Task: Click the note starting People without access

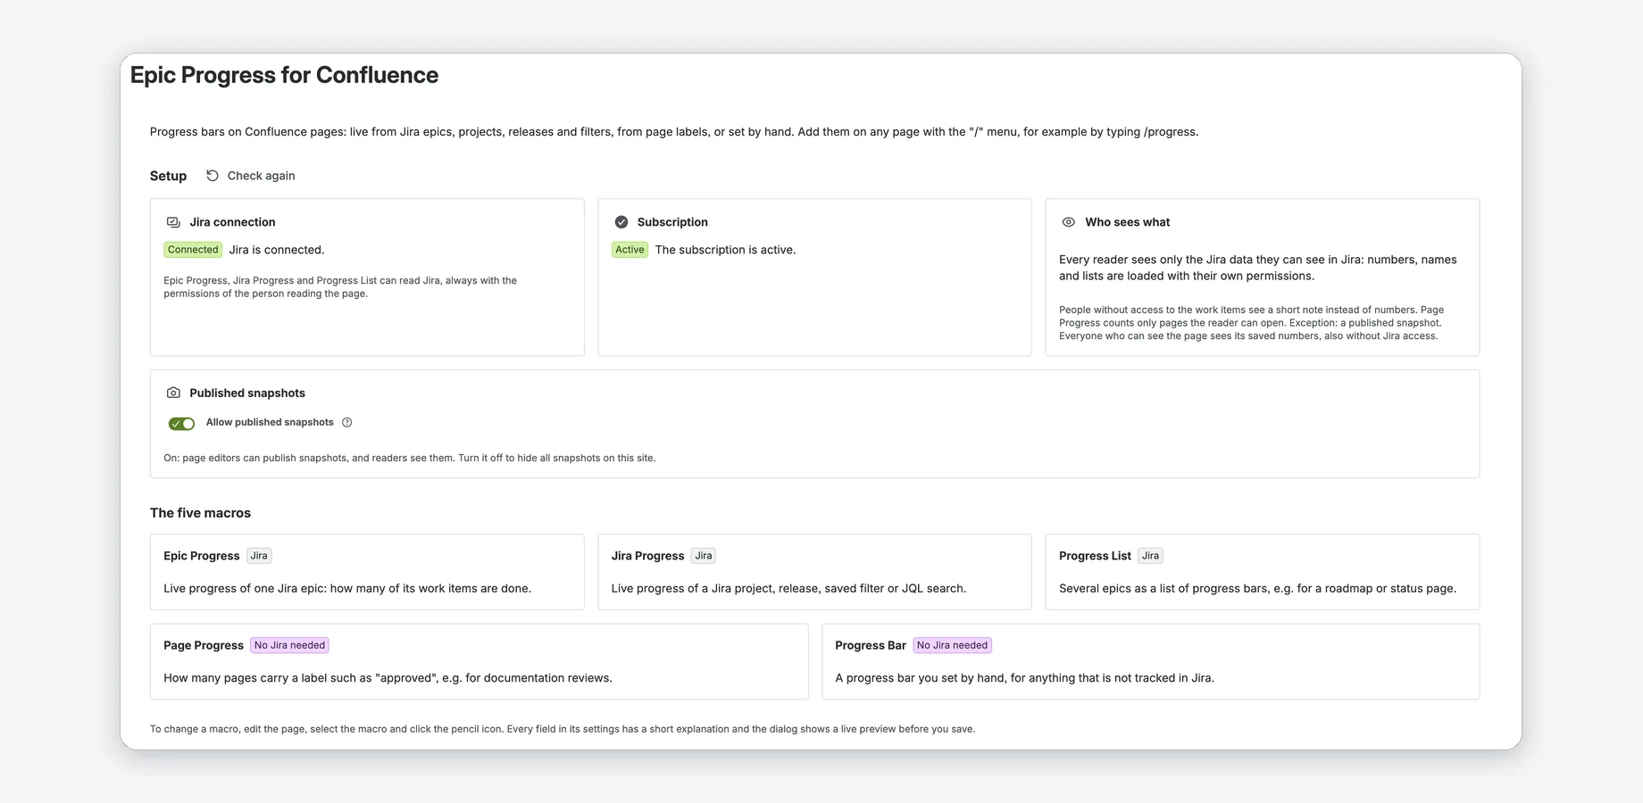Action: [1252, 323]
